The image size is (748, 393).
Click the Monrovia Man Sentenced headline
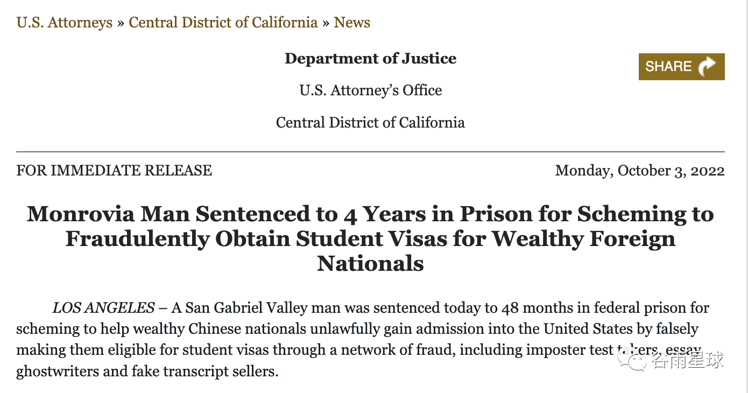click(x=370, y=238)
